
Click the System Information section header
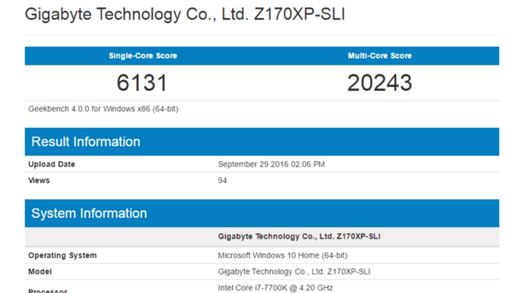(x=89, y=213)
